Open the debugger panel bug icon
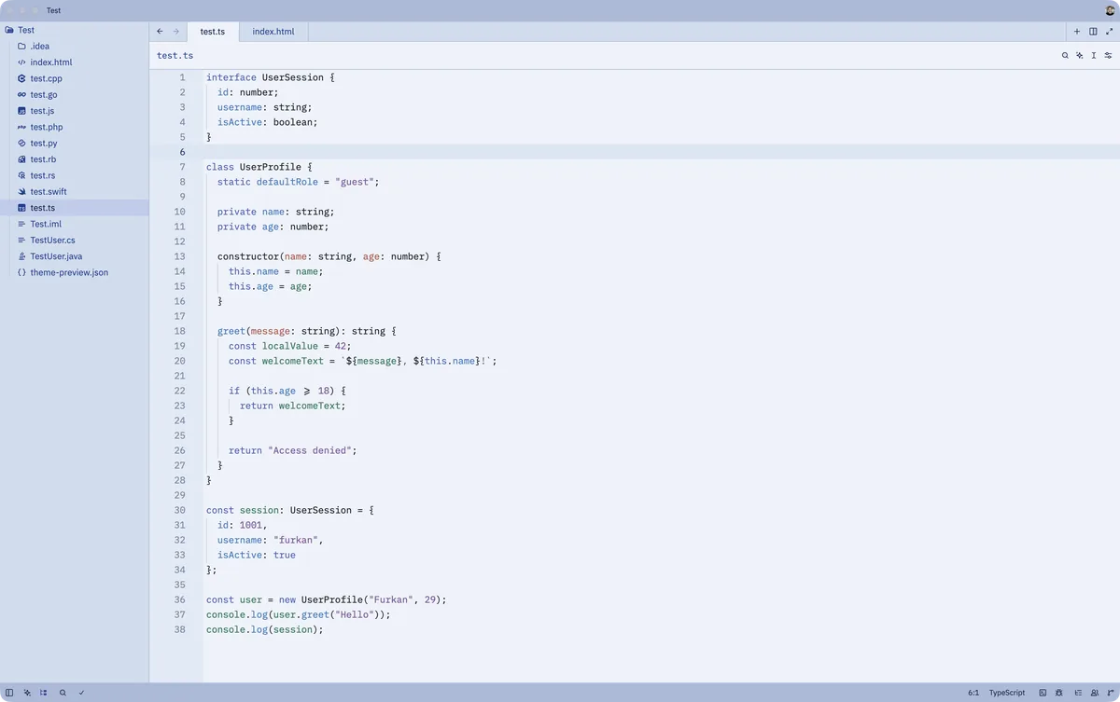The height and width of the screenshot is (702, 1120). click(1058, 693)
